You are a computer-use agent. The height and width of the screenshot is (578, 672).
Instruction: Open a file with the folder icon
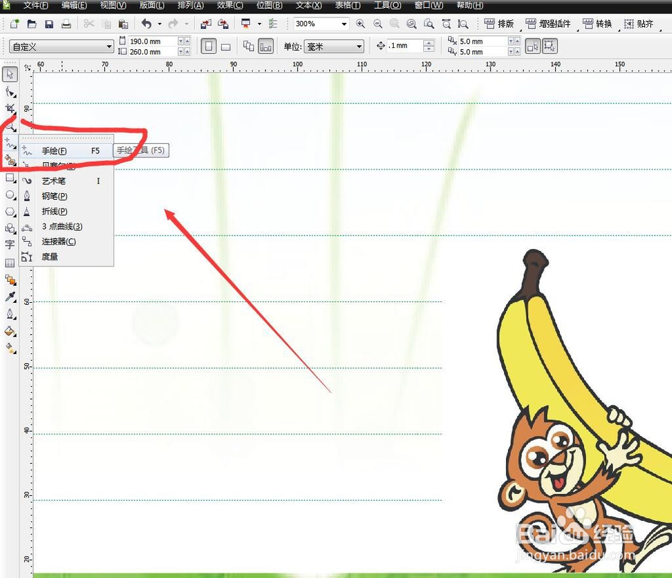pos(32,24)
